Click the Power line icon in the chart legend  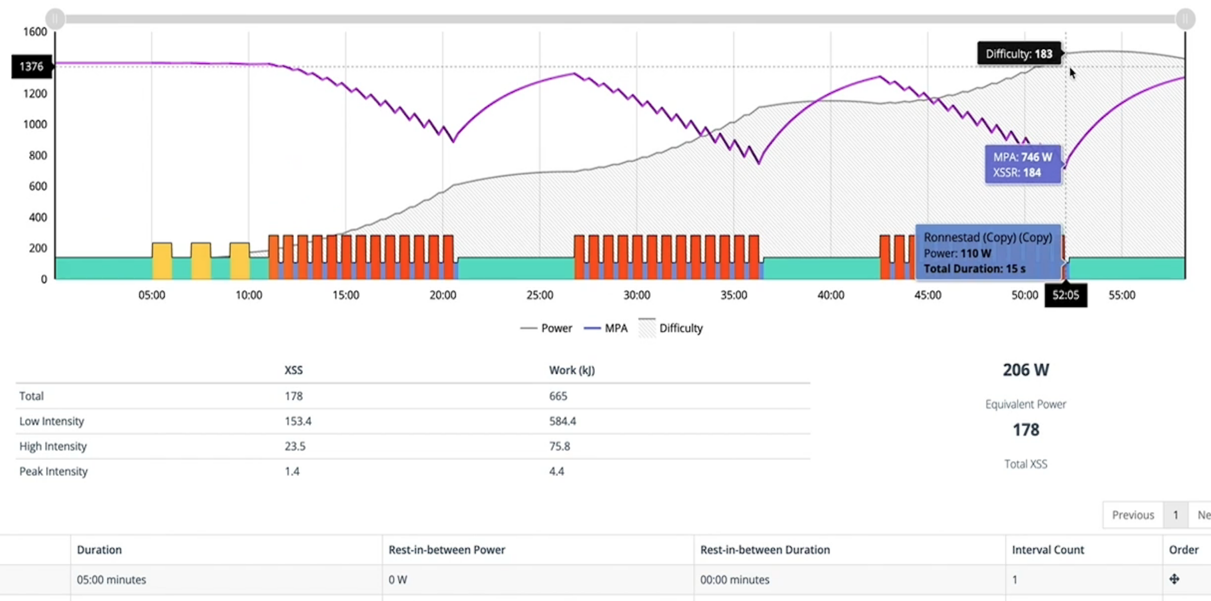pyautogui.click(x=529, y=328)
